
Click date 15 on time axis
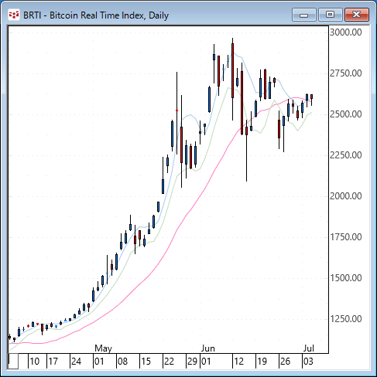tap(146, 362)
